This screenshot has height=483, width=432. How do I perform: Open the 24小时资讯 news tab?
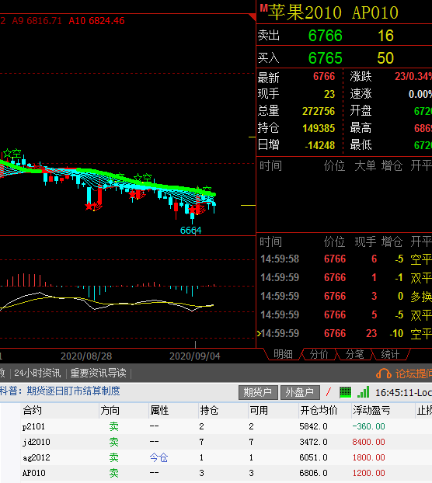point(37,373)
